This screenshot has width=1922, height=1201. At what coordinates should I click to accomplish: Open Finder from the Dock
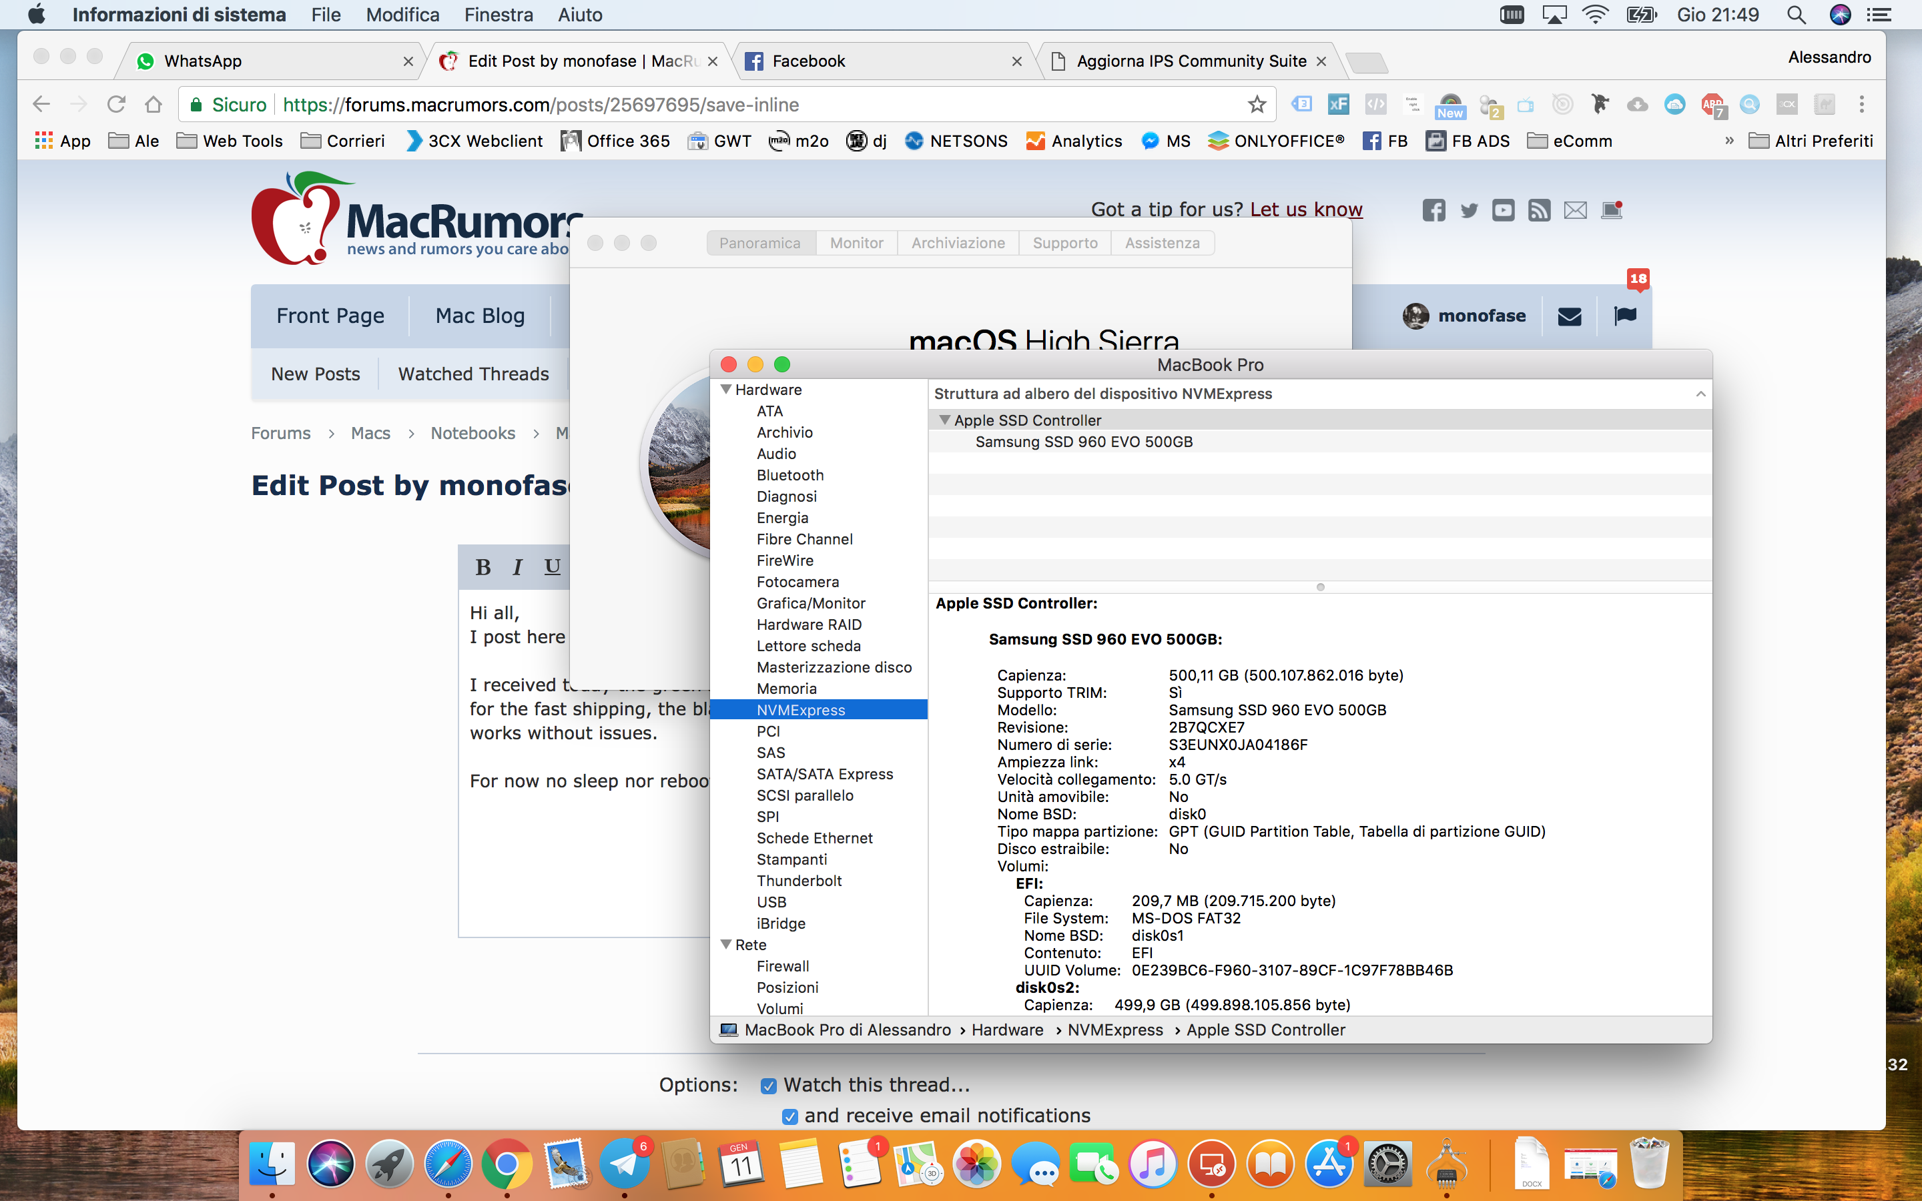(272, 1164)
